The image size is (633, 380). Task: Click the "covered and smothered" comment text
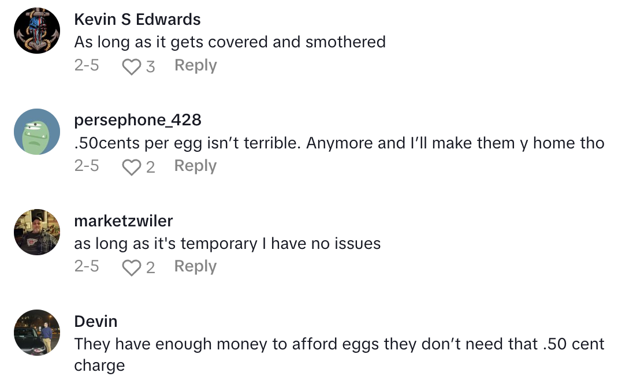pos(230,42)
